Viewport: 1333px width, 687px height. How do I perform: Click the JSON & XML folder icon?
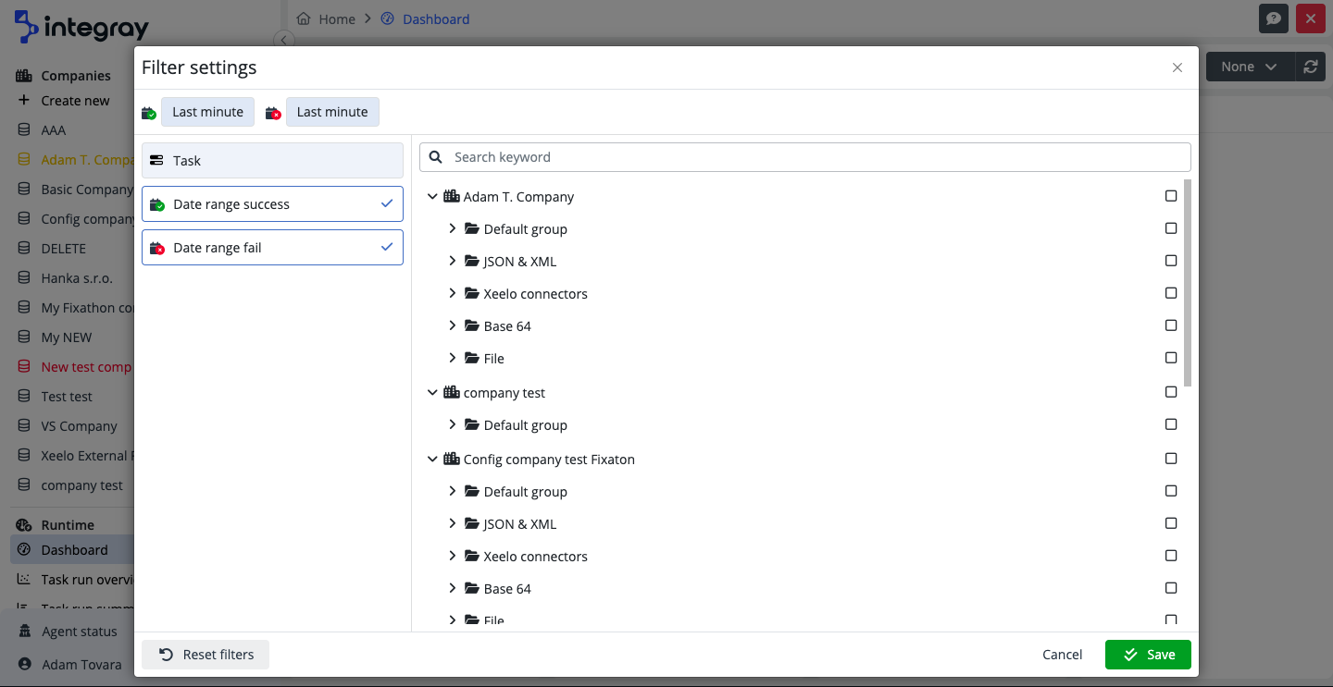coord(471,261)
